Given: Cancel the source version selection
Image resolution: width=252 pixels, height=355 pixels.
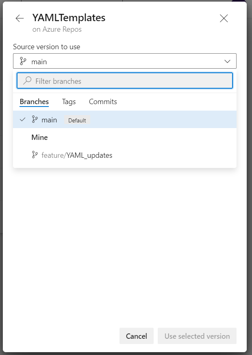Looking at the screenshot, I should pos(137,336).
